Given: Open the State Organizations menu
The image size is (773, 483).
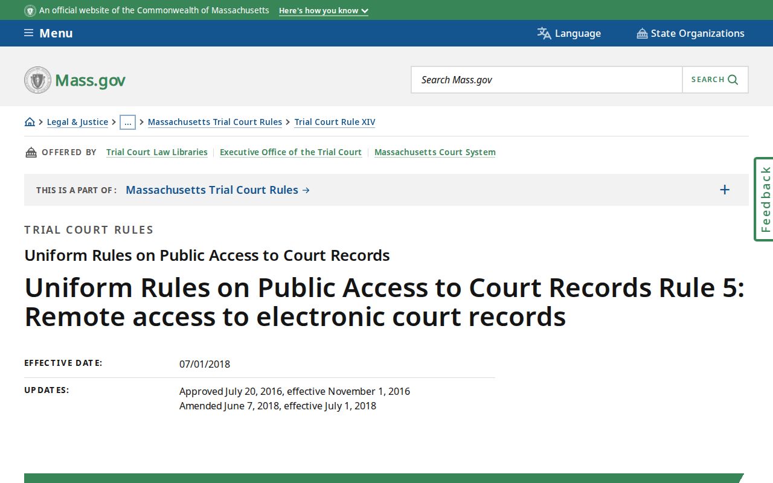Looking at the screenshot, I should pyautogui.click(x=690, y=33).
